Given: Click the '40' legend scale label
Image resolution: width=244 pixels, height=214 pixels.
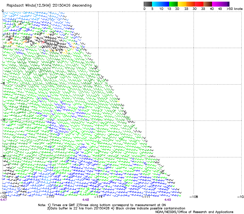Looking at the screenshot, I should click(212, 9).
